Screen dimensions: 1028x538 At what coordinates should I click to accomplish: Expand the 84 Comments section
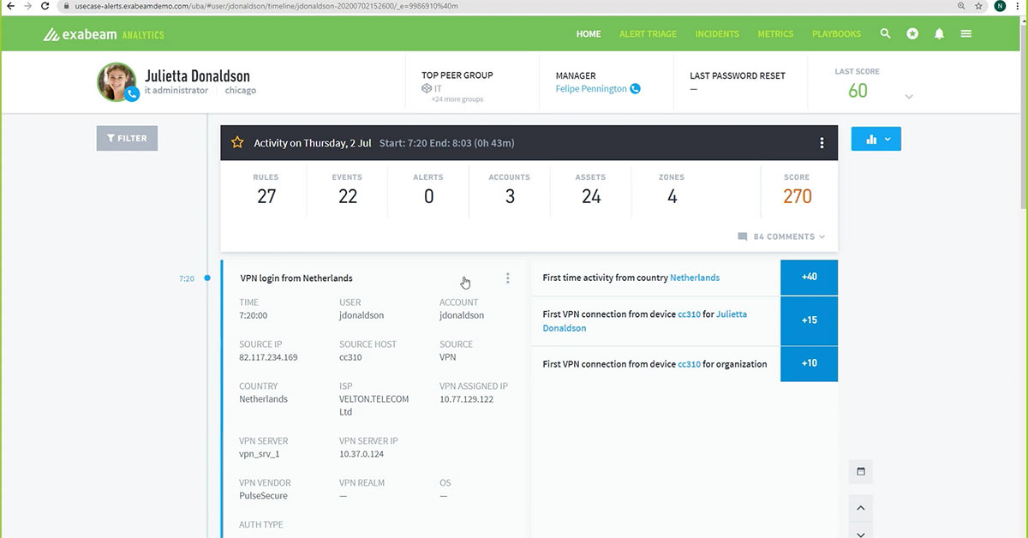pyautogui.click(x=781, y=236)
